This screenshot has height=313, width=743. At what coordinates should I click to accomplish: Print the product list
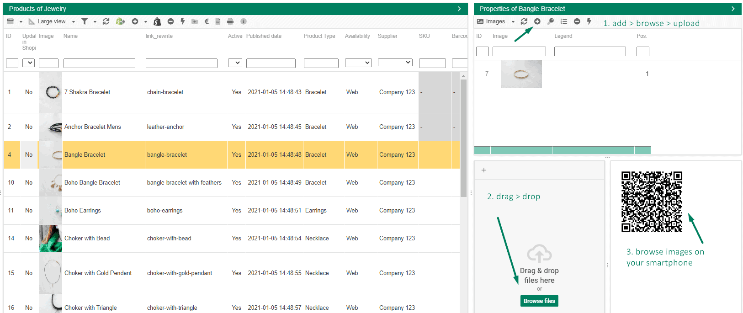pos(230,21)
